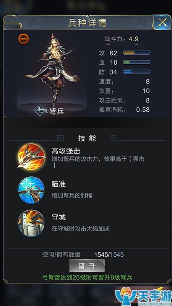The width and height of the screenshot is (172, 306).
Task: Click the blue 防 defense stat bar
Action: point(136,72)
